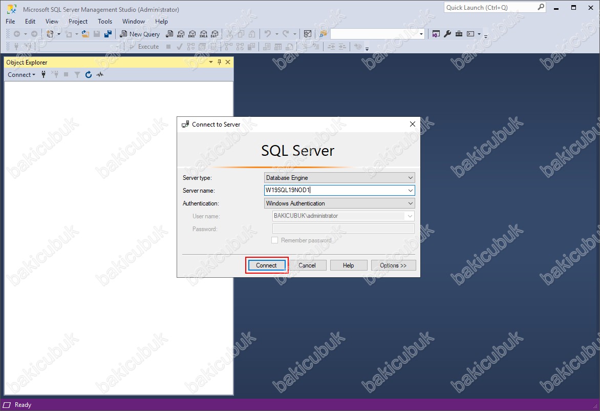Open the File menu
The width and height of the screenshot is (600, 411).
(10, 22)
